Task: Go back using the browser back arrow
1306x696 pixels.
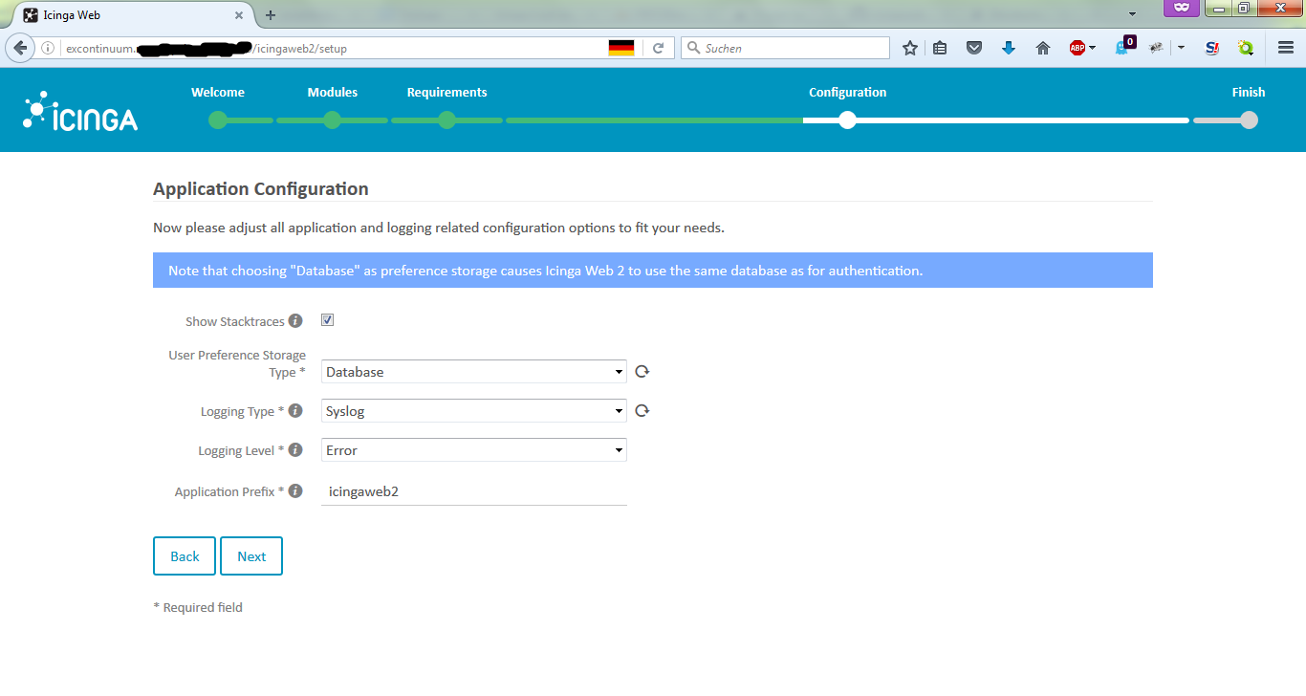Action: (19, 48)
